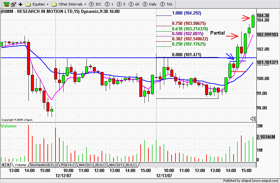Click the 104.30 current price marker
The image size is (280, 183).
(263, 16)
